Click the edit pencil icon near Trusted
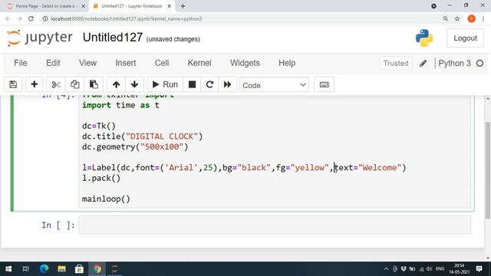This screenshot has width=491, height=276. tap(423, 63)
